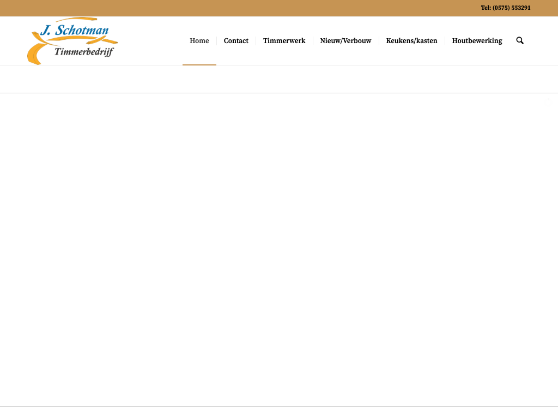The image size is (558, 419).
Task: Open the Contact page
Action: (x=236, y=41)
